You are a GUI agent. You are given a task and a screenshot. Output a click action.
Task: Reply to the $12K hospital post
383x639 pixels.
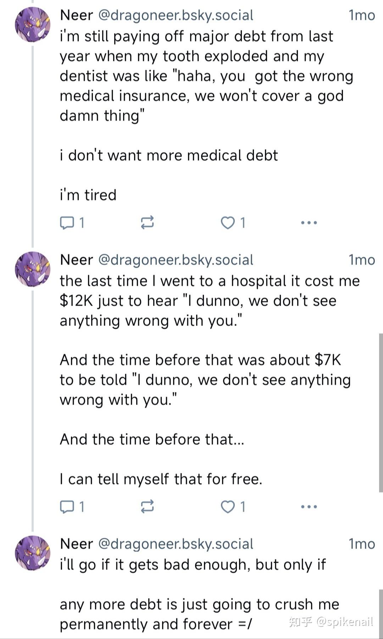[67, 507]
